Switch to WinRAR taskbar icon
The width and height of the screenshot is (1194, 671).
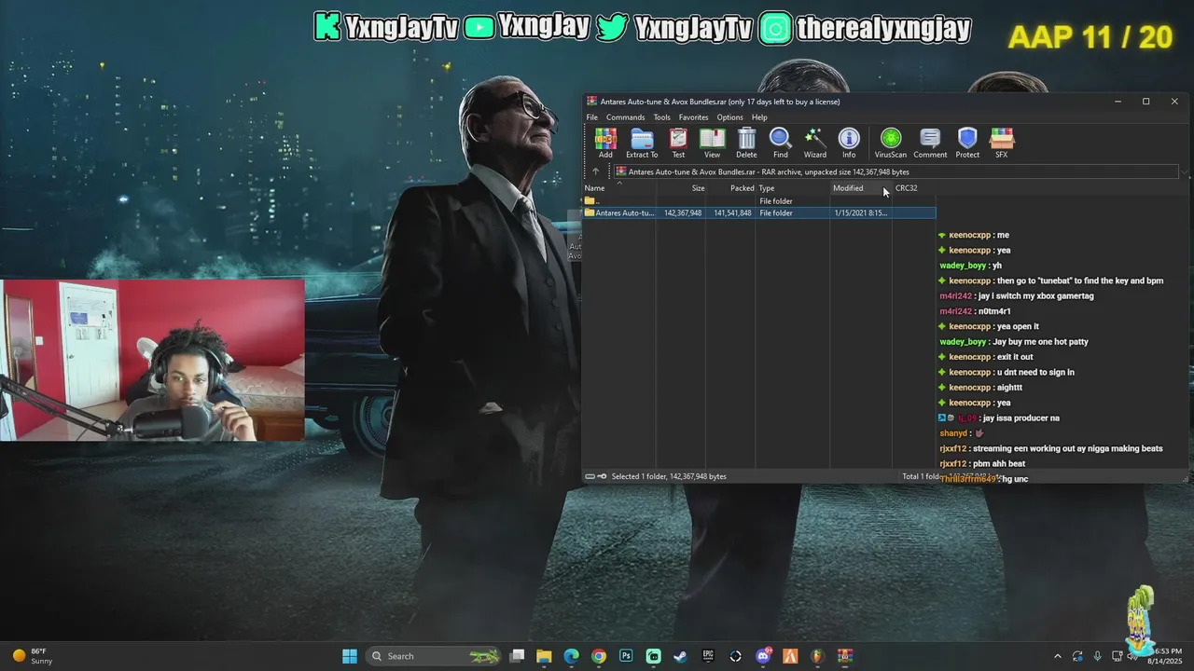pos(845,656)
